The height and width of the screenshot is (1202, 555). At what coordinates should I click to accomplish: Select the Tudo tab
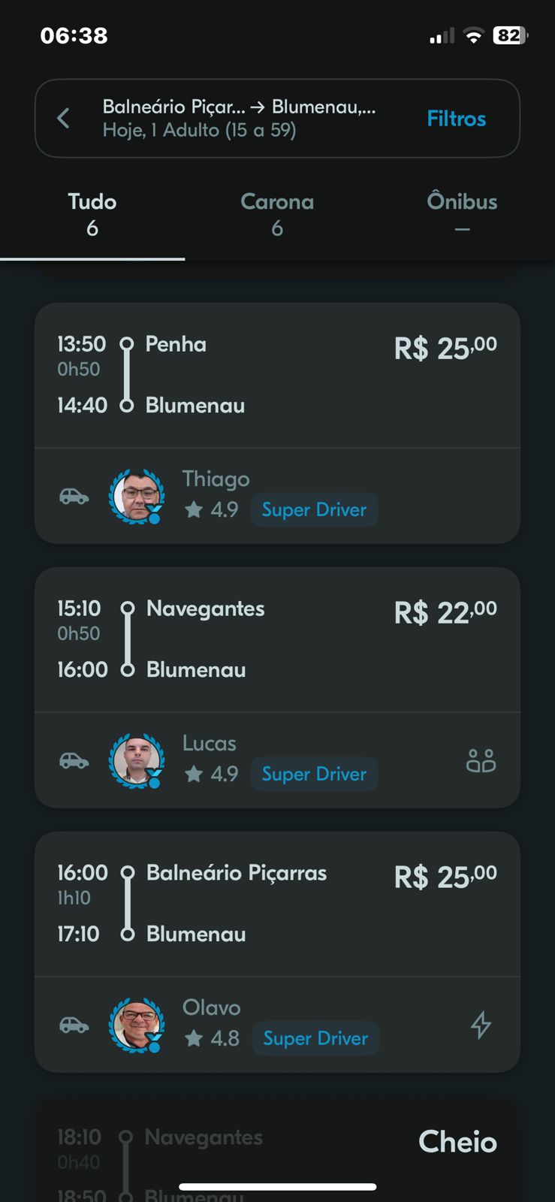coord(92,214)
